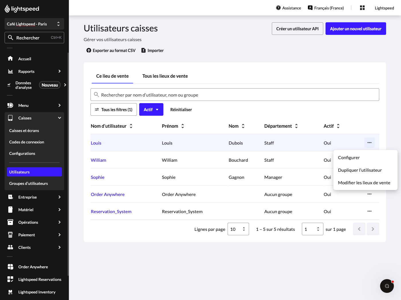The height and width of the screenshot is (300, 401).
Task: Open the options menu for Reservation_System row
Action: pyautogui.click(x=369, y=211)
